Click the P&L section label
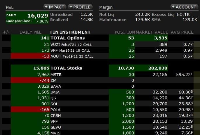Viewport: 200px width, 135px height. pyautogui.click(x=10, y=7)
